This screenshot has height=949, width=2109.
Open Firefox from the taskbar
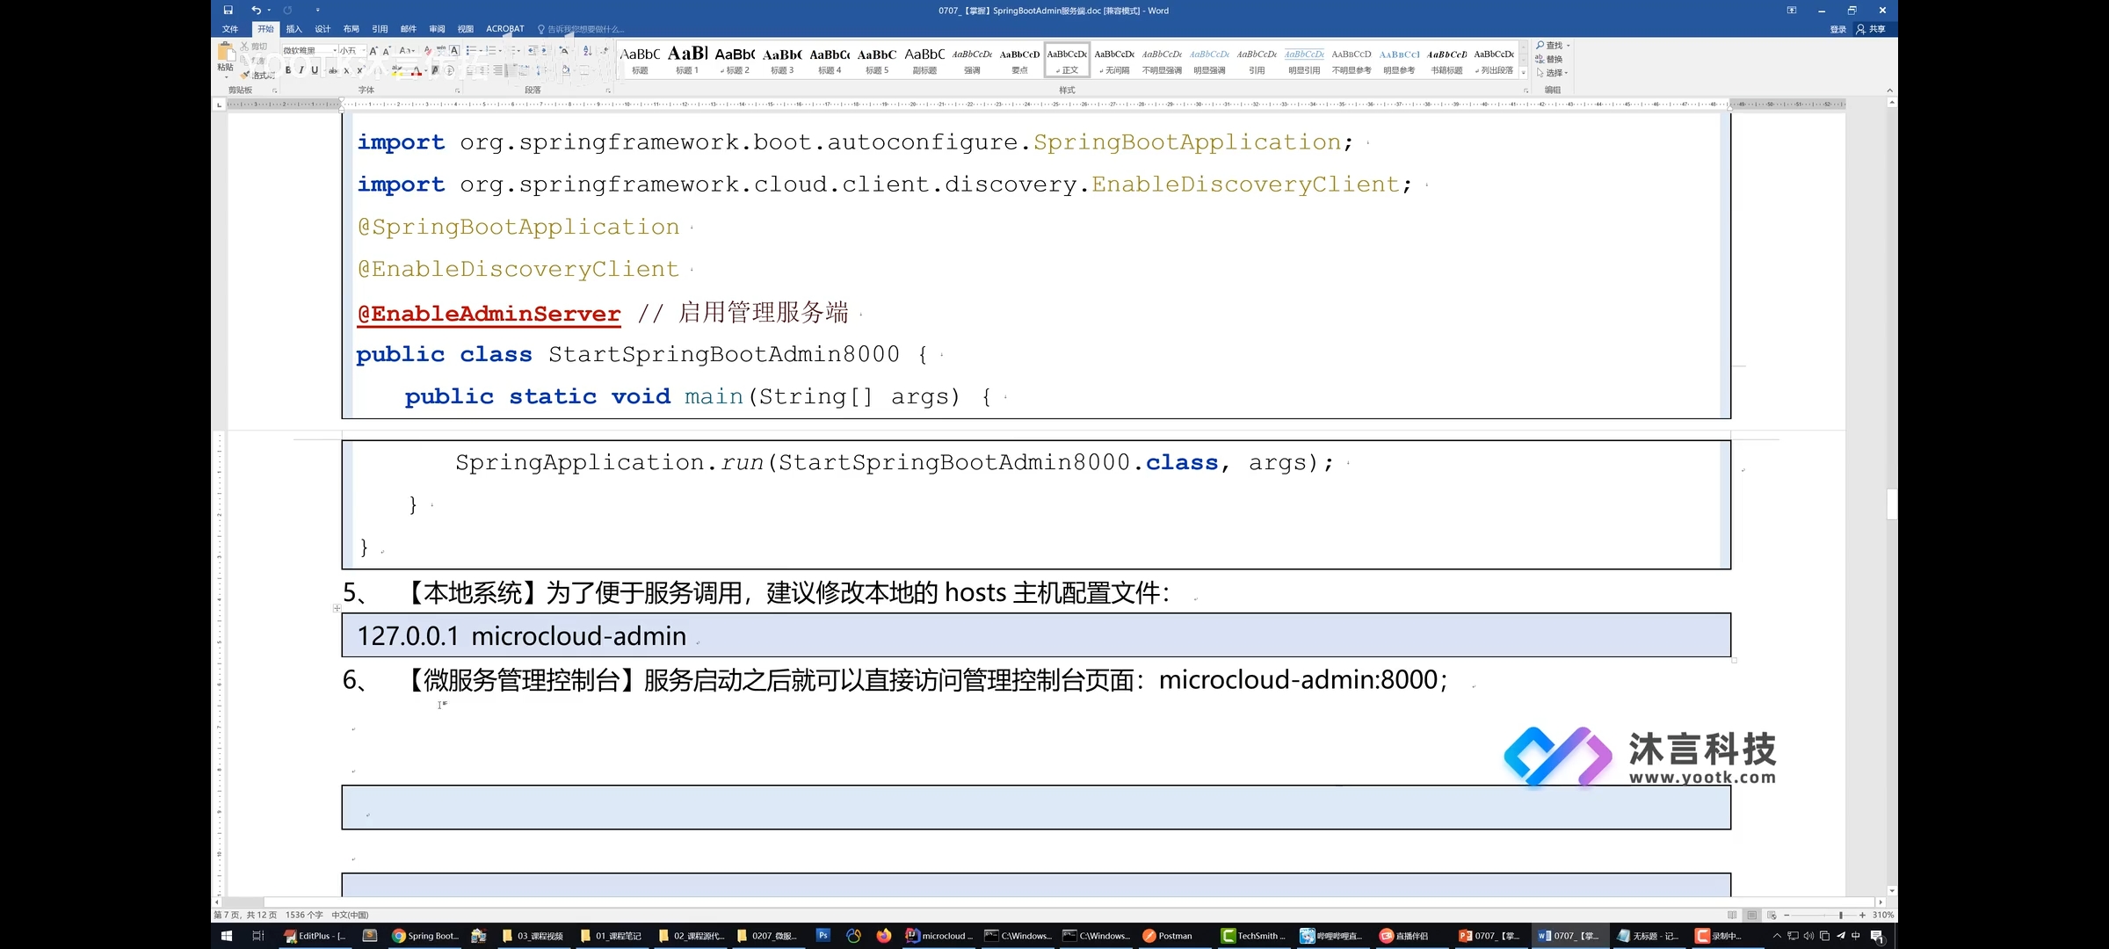coord(884,936)
